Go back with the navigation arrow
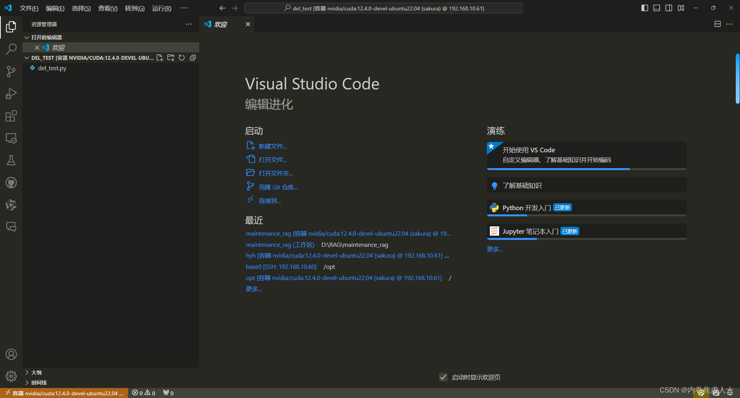This screenshot has width=740, height=398. click(x=222, y=8)
